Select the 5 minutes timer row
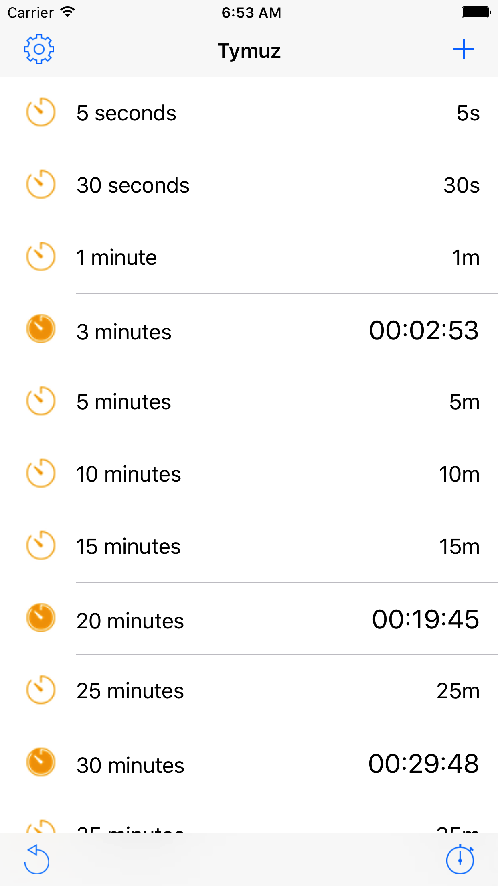498x886 pixels. [x=249, y=402]
